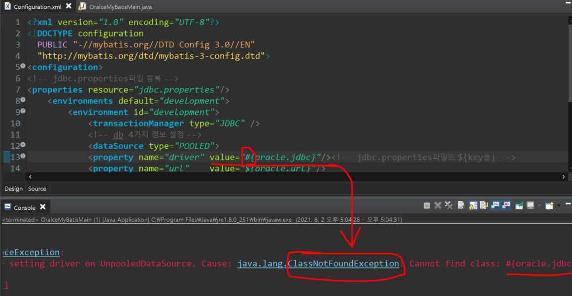Open the java.lang.ClassNotFoundException link
572x296 pixels.
click(318, 263)
